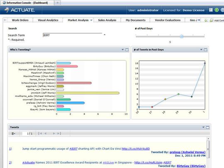Go to previous page in Tweets viewer

pyautogui.click(x=46, y=133)
